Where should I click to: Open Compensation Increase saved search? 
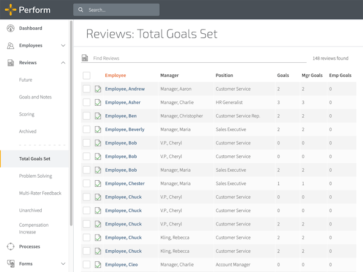click(34, 228)
